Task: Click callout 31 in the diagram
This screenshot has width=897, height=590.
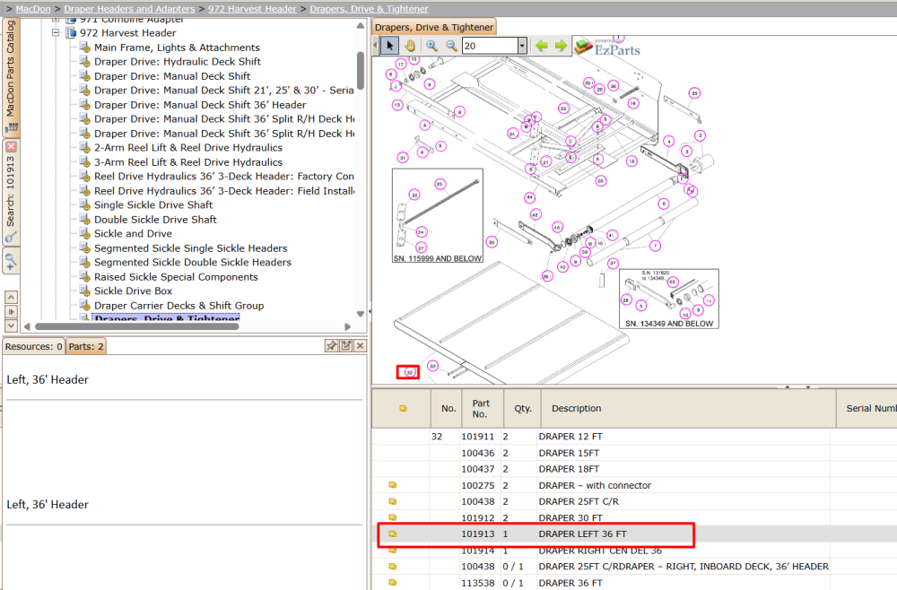Action: (x=403, y=157)
